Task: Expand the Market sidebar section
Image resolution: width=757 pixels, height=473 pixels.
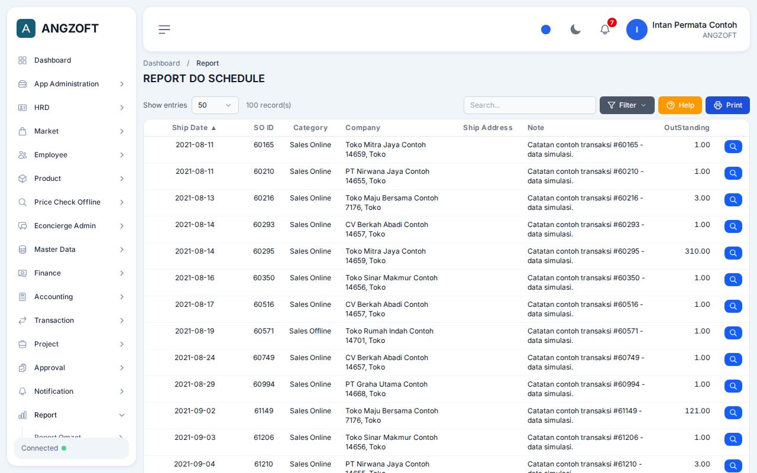Action: point(72,131)
